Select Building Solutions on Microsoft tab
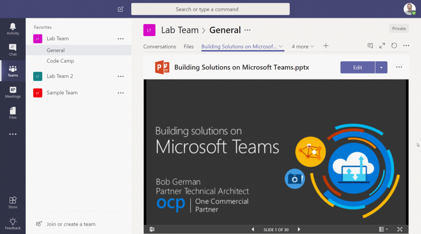Image resolution: width=421 pixels, height=234 pixels. pyautogui.click(x=239, y=46)
